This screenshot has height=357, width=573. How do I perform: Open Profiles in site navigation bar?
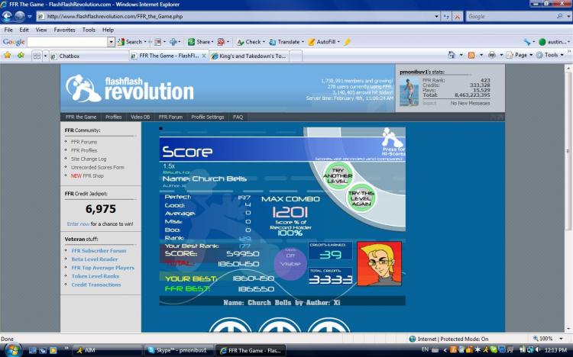[x=113, y=117]
